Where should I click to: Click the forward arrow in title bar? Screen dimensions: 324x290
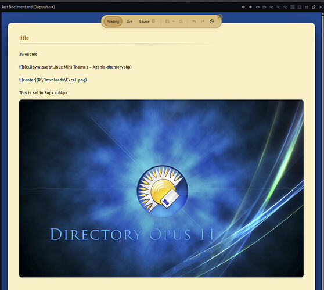tap(250, 7)
